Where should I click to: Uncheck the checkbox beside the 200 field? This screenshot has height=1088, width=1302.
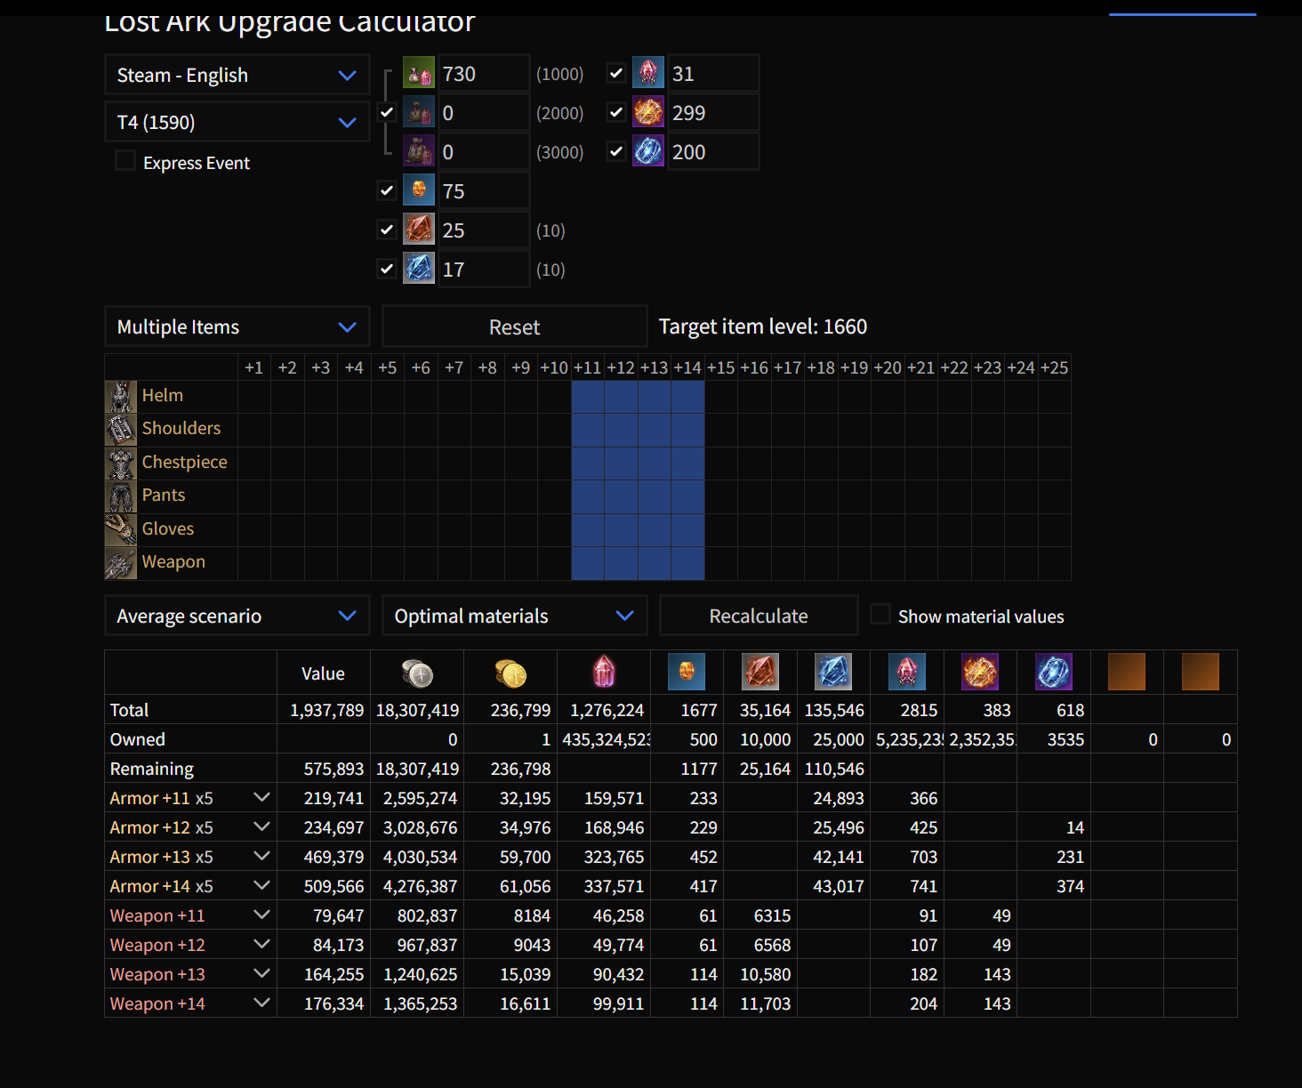pos(616,151)
